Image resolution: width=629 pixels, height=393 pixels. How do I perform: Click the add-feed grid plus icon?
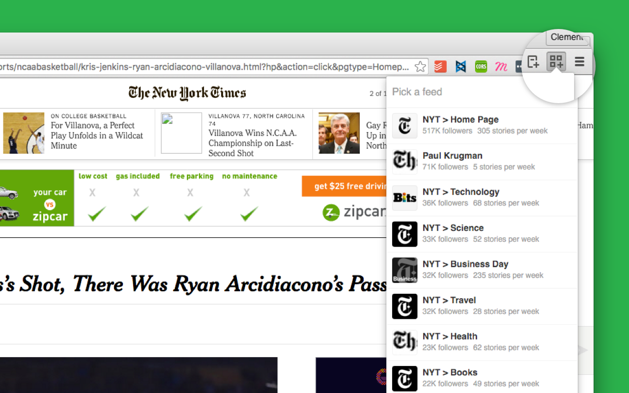tap(556, 62)
